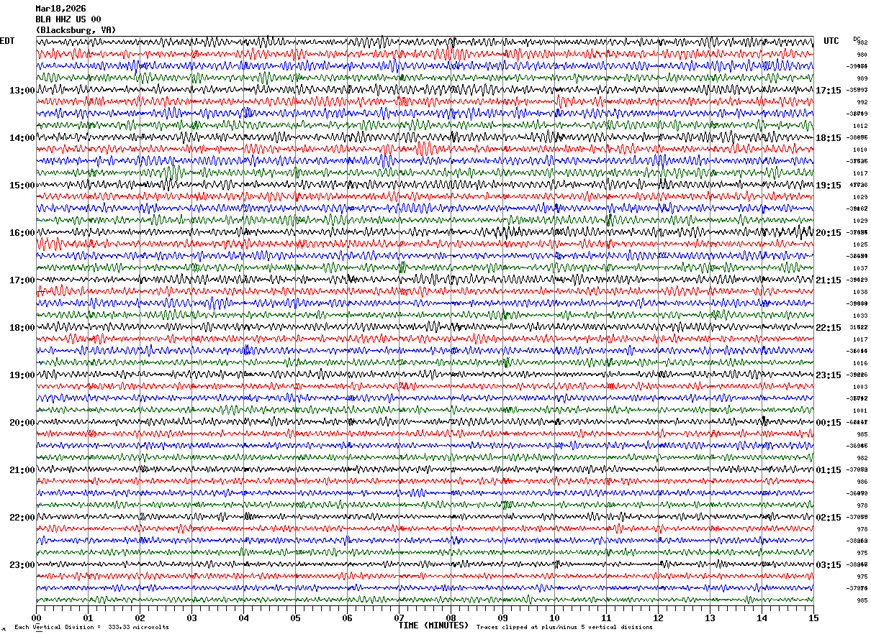
Task: Select the 17:15 UTC time label
Action: [x=829, y=91]
